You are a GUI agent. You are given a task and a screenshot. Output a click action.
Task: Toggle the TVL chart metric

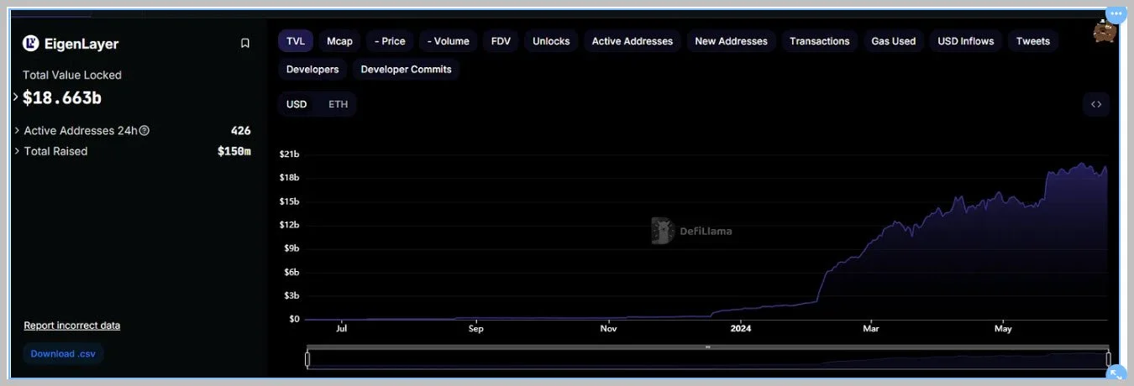296,41
